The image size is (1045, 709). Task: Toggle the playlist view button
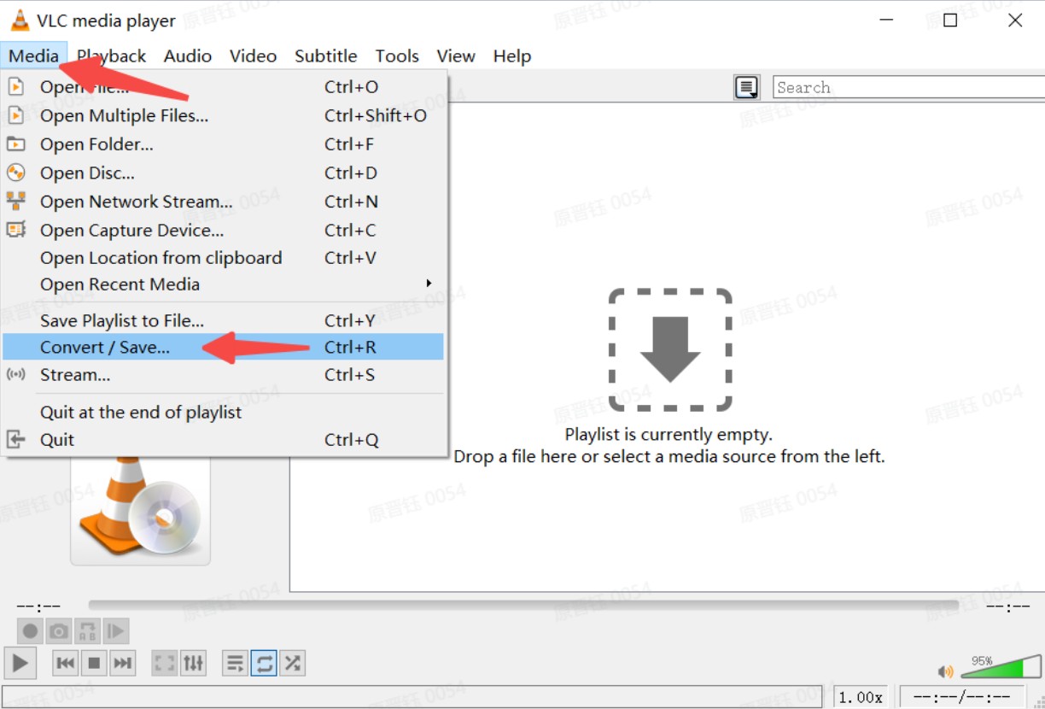236,663
